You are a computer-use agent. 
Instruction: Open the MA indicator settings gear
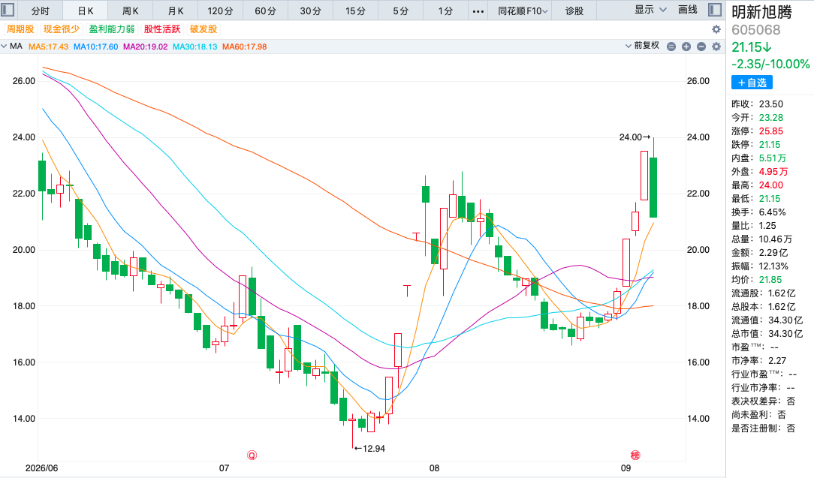716,47
